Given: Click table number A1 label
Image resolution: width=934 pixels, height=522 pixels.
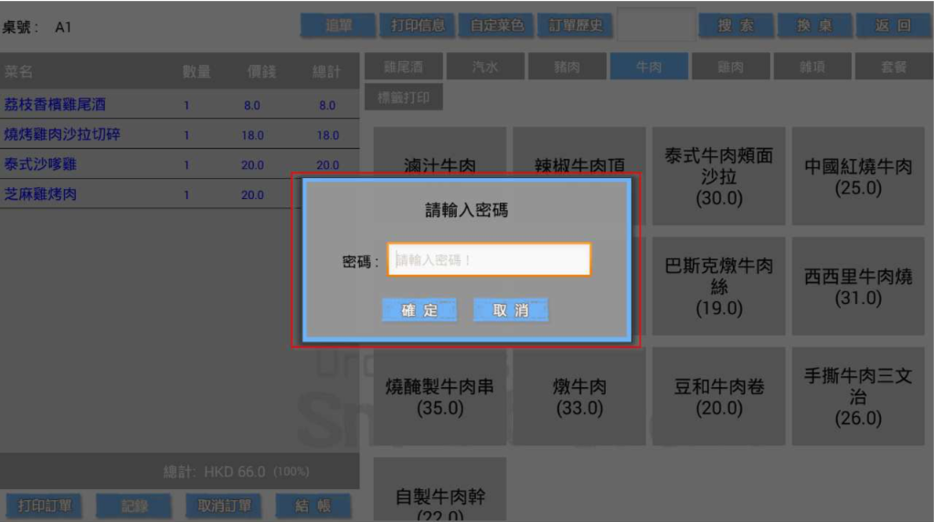Looking at the screenshot, I should [63, 27].
